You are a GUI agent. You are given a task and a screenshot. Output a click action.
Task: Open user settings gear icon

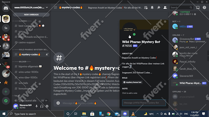point(47,106)
